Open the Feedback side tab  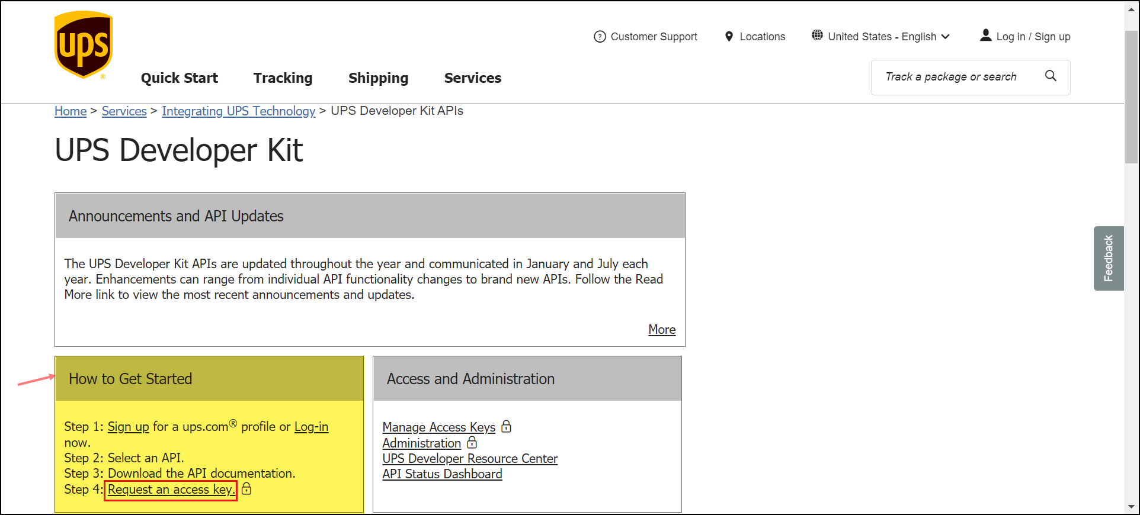point(1109,258)
